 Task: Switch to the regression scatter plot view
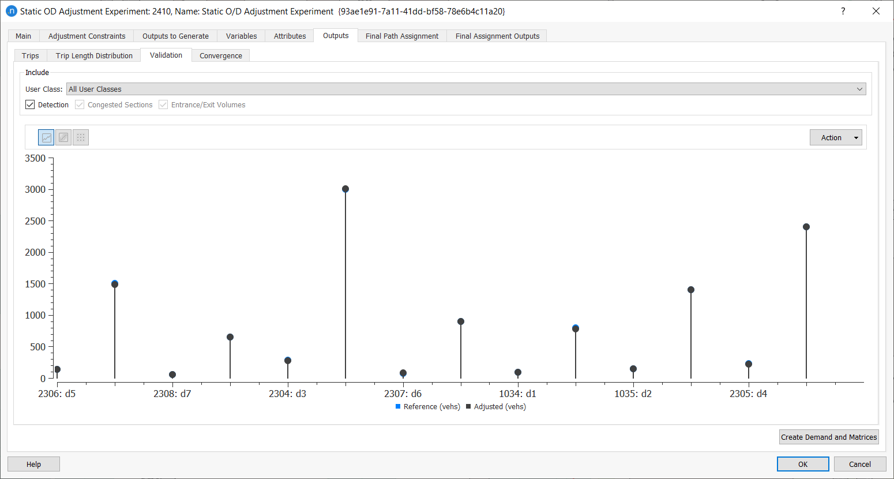[63, 137]
